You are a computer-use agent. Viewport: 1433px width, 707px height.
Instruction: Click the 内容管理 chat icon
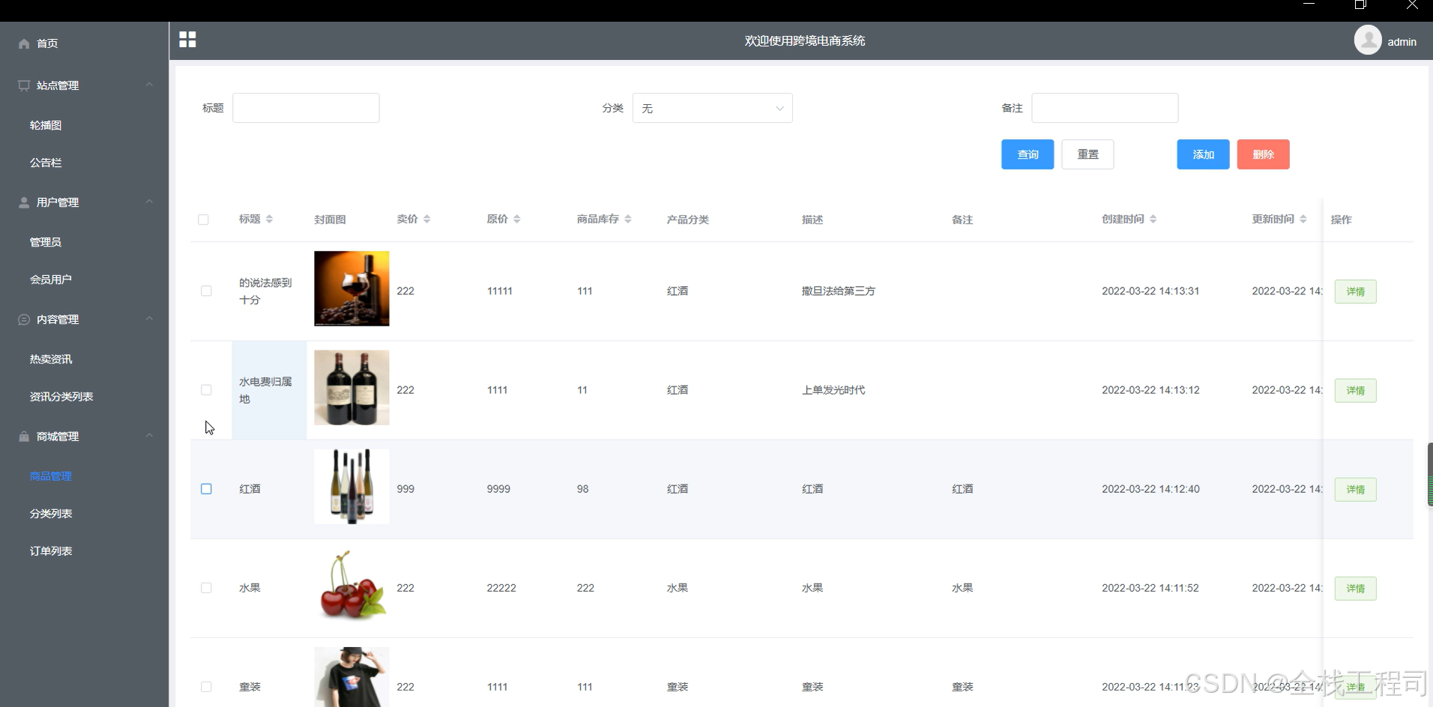pos(24,319)
